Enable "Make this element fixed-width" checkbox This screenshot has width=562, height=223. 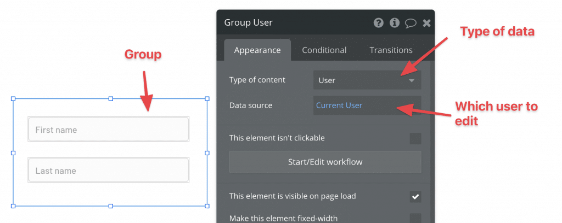point(415,219)
